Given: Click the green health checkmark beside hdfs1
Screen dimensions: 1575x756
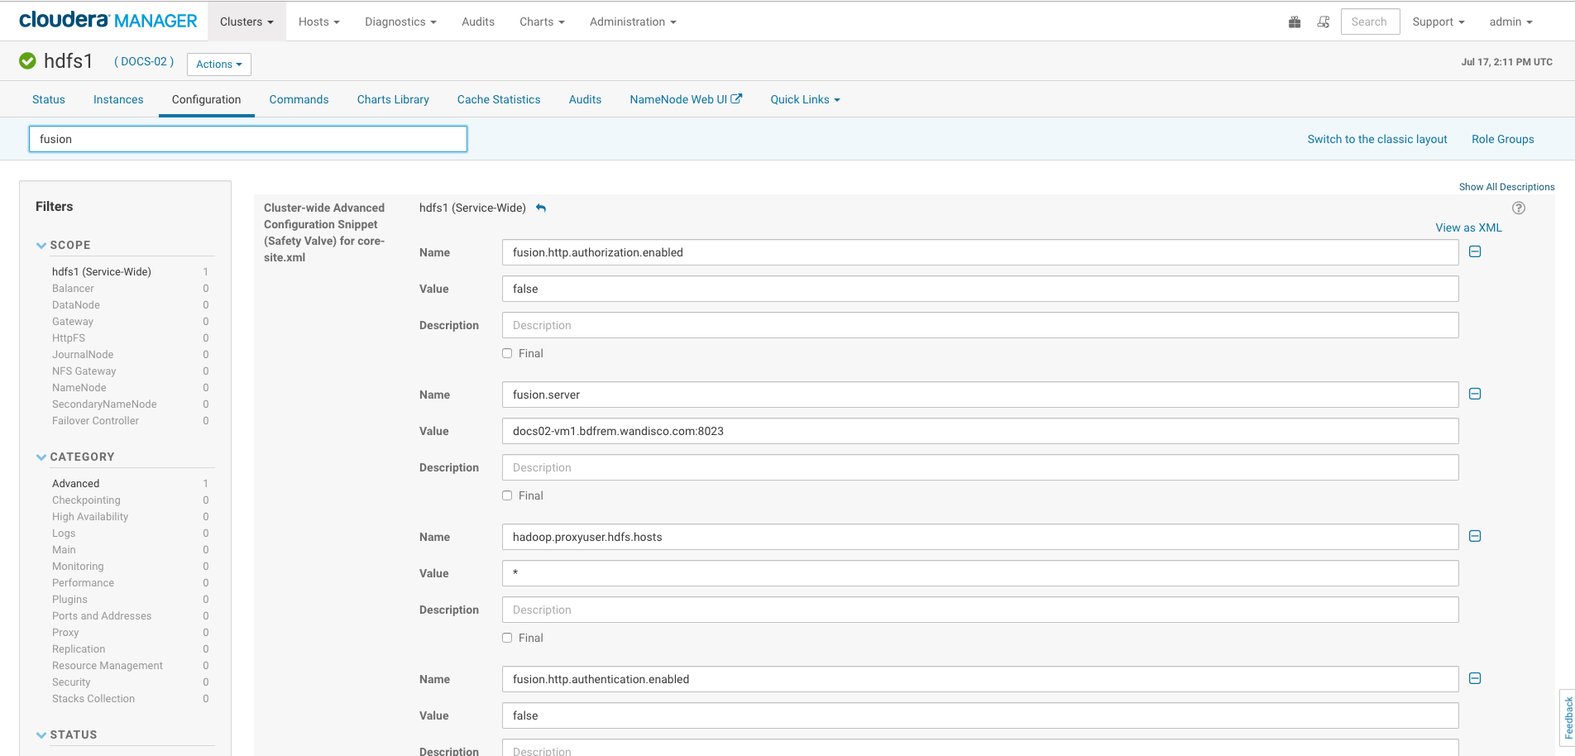Looking at the screenshot, I should (27, 60).
